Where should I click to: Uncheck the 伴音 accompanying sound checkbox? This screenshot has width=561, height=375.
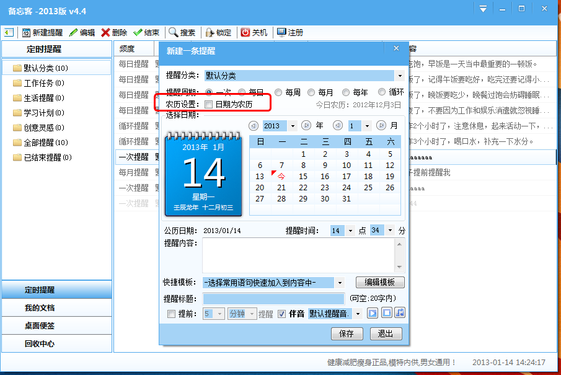point(282,314)
